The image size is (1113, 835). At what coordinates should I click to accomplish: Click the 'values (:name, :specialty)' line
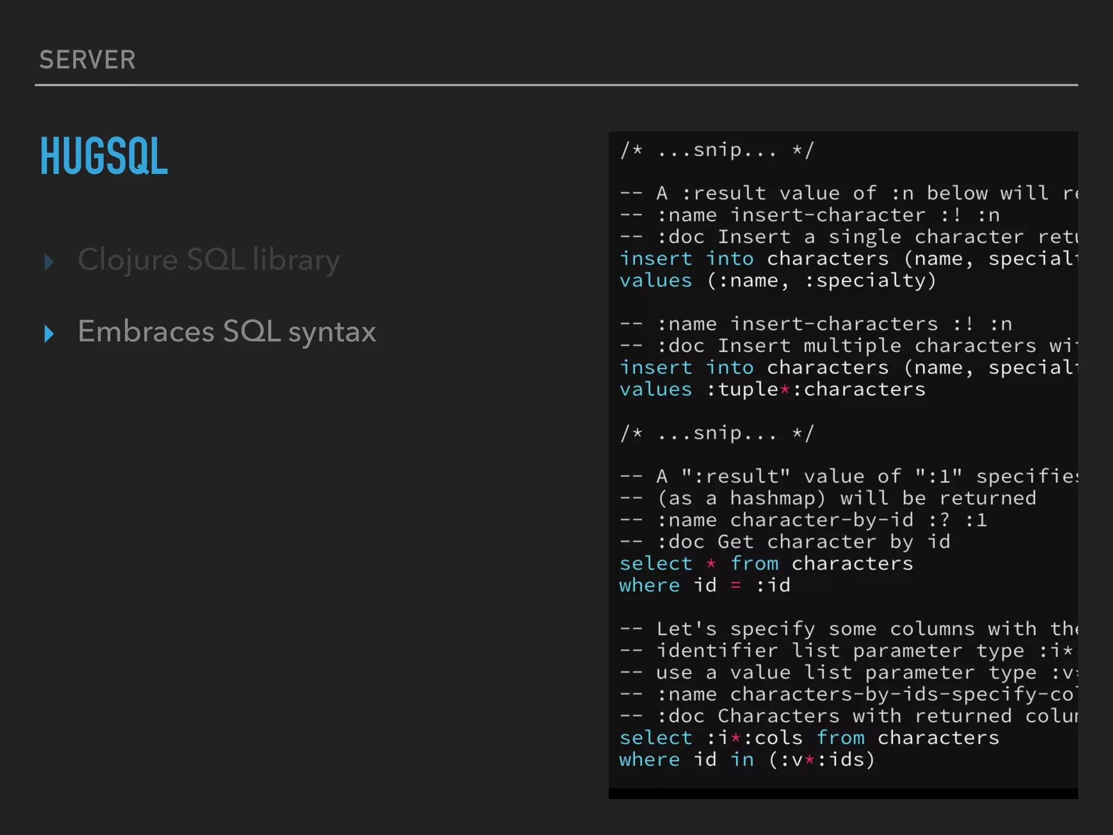(x=778, y=281)
